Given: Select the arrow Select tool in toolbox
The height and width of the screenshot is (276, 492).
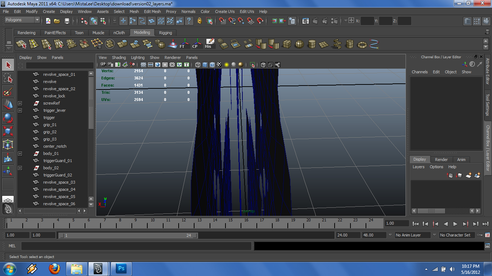Looking at the screenshot, I should coord(8,65).
